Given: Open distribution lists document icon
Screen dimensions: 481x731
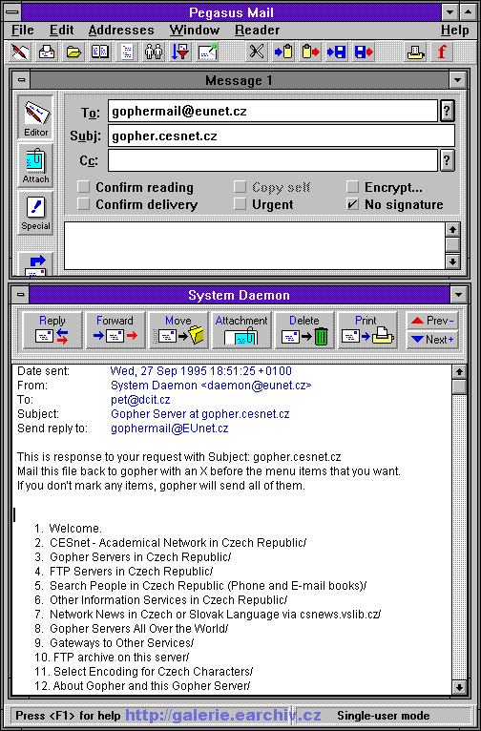Looking at the screenshot, I should 127,52.
